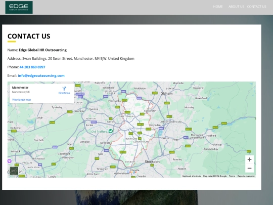Click the Manchester title in the map card
The height and width of the screenshot is (205, 273).
(x=20, y=88)
